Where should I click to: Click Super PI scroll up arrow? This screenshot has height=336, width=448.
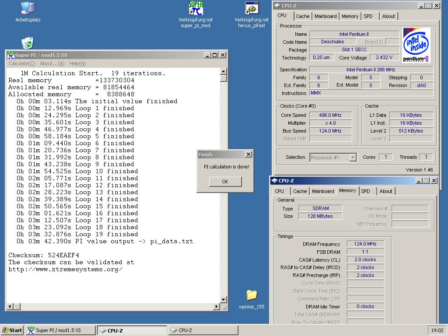[224, 71]
